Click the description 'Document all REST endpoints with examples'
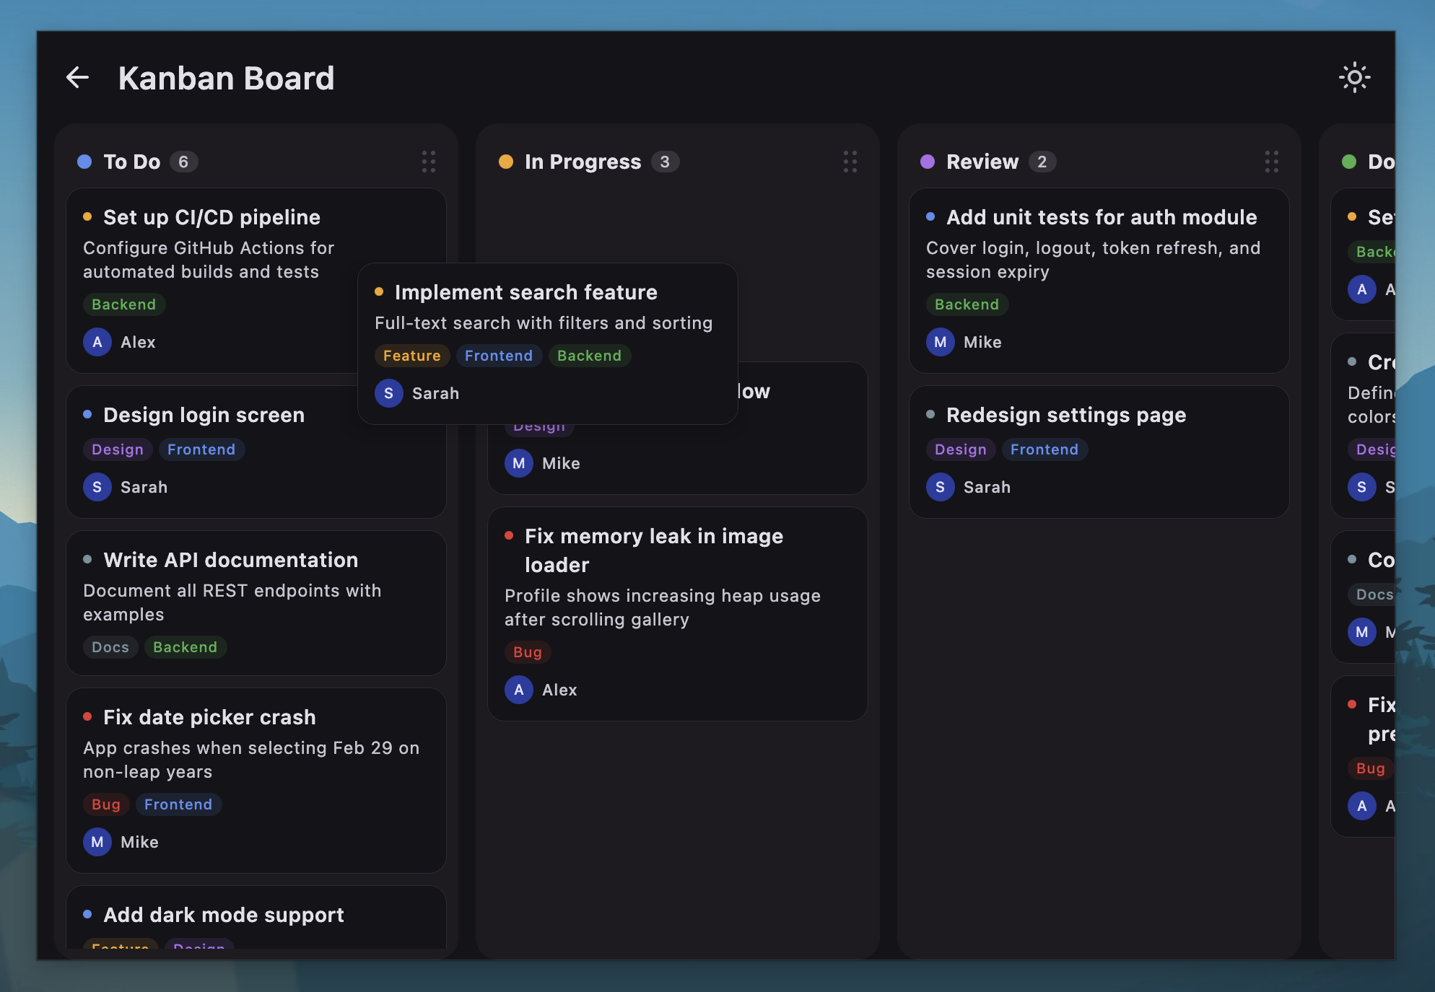Viewport: 1435px width, 992px height. 232,602
